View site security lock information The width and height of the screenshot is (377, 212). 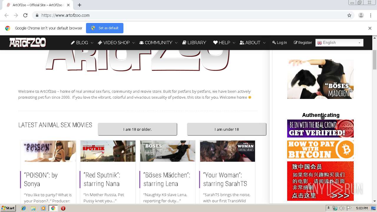pyautogui.click(x=37, y=15)
